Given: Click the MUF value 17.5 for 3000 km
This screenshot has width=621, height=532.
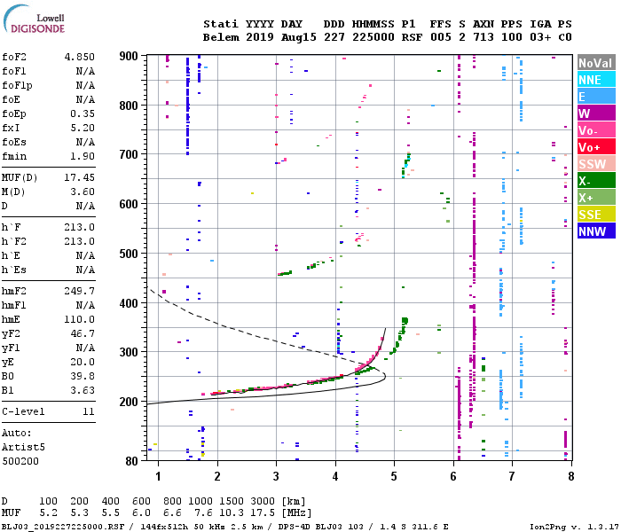Looking at the screenshot, I should tap(263, 513).
